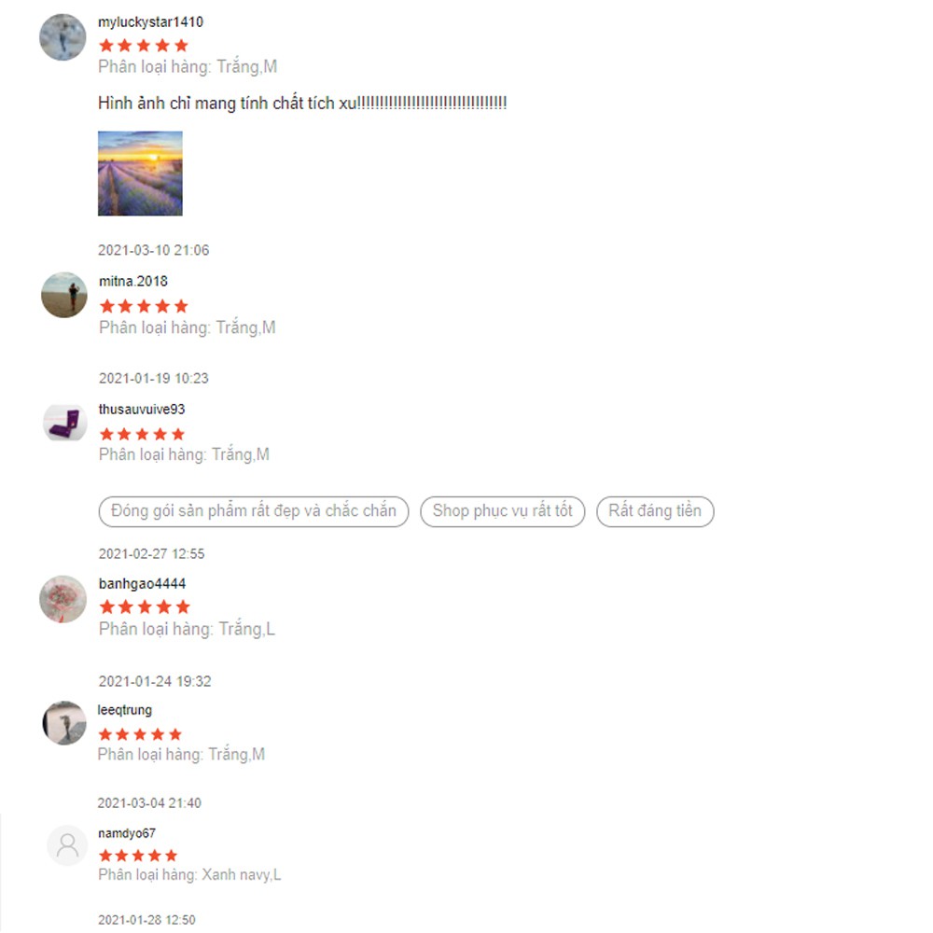Open username link leeqtrung
The image size is (933, 933).
tap(125, 710)
